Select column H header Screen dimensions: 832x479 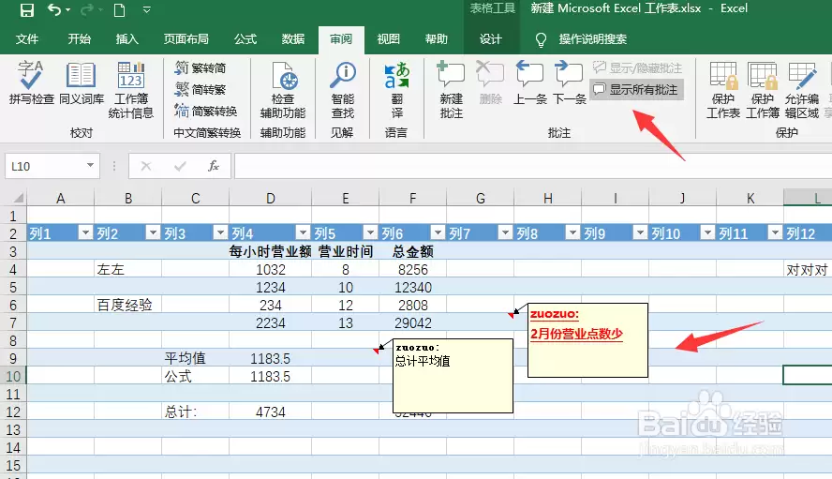tap(547, 198)
